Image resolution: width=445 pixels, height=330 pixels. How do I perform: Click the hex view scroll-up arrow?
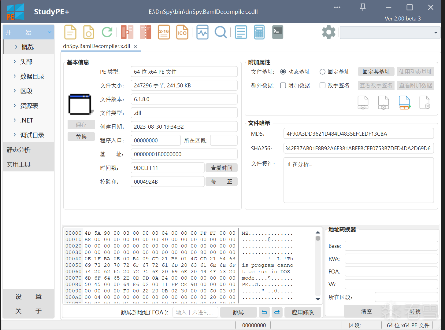coord(318,233)
